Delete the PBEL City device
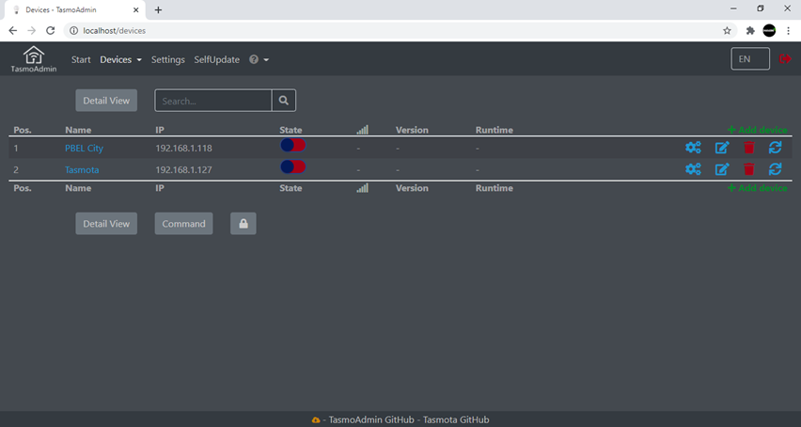Viewport: 801px width, 427px height. point(749,148)
